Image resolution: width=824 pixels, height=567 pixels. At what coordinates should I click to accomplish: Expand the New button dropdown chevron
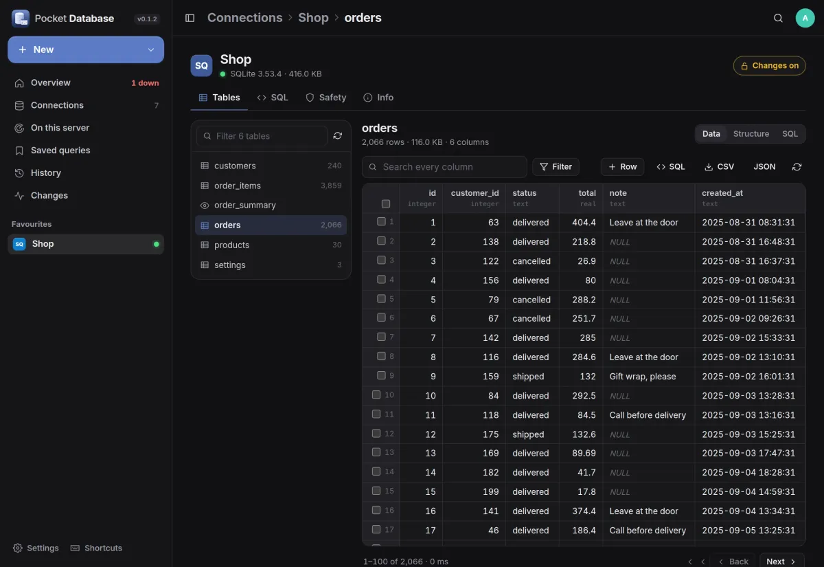tap(151, 49)
